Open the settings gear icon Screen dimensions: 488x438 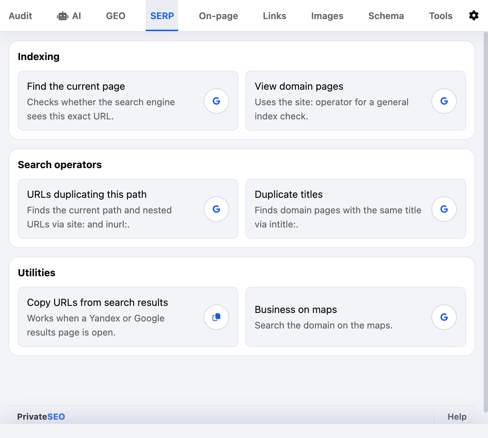point(474,16)
